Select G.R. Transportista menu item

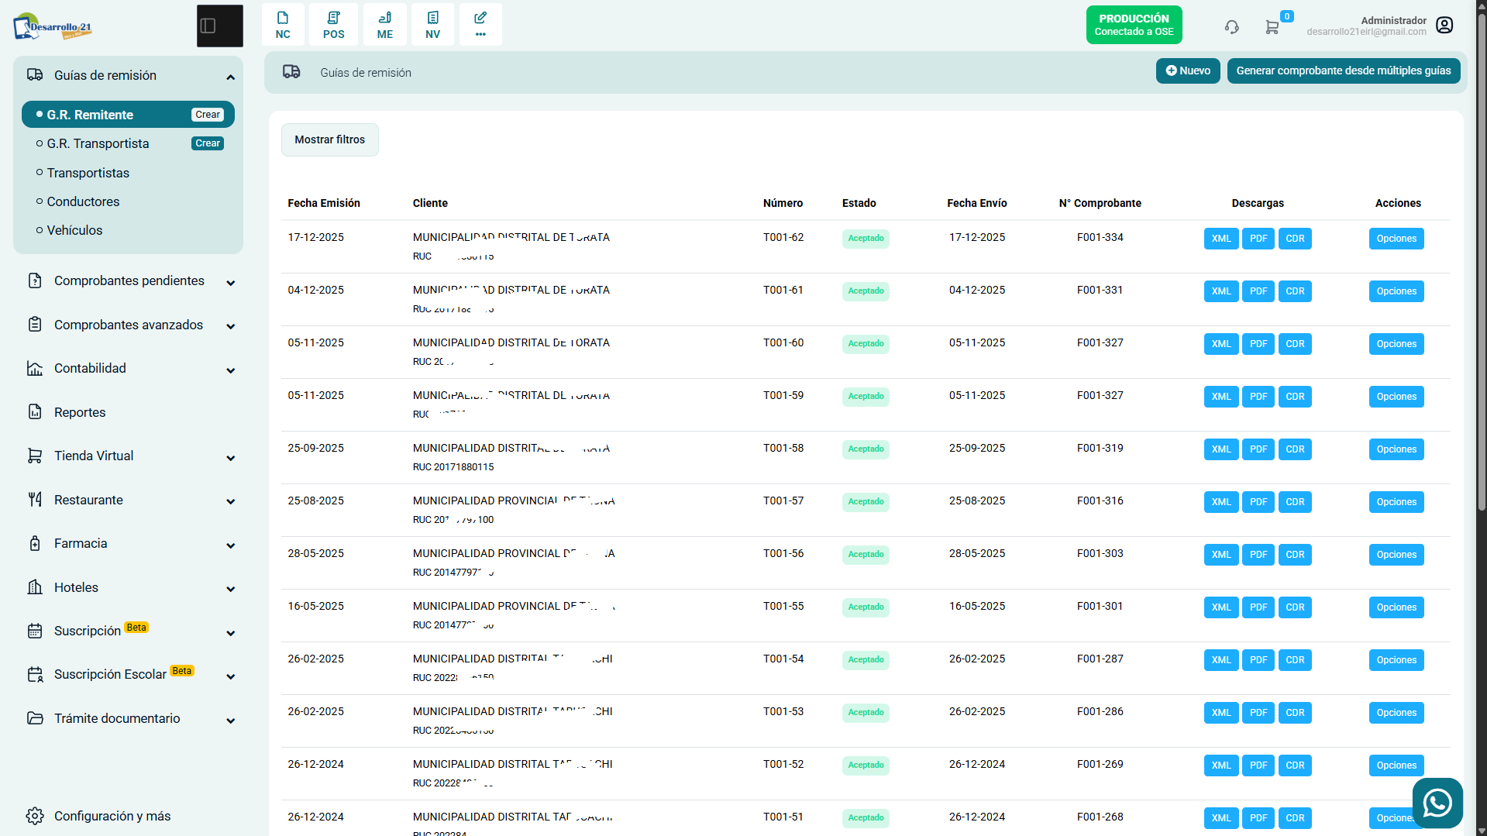pos(98,143)
